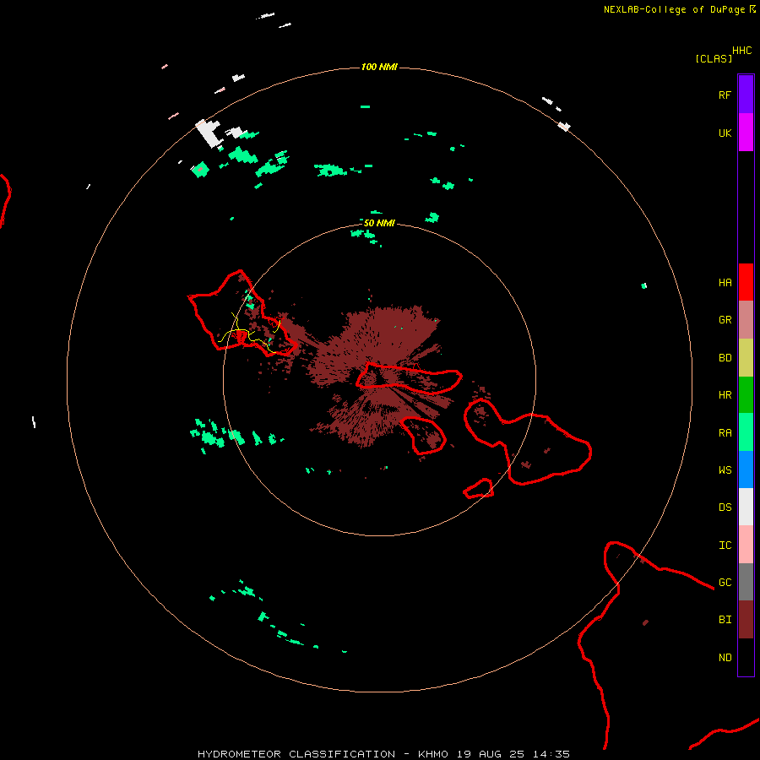Viewport: 760px width, 760px height.
Task: Click the 'UK' legend label
Action: 725,133
